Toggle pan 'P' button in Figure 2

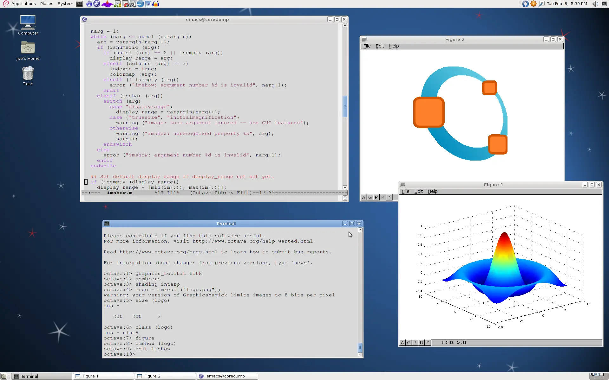[376, 197]
